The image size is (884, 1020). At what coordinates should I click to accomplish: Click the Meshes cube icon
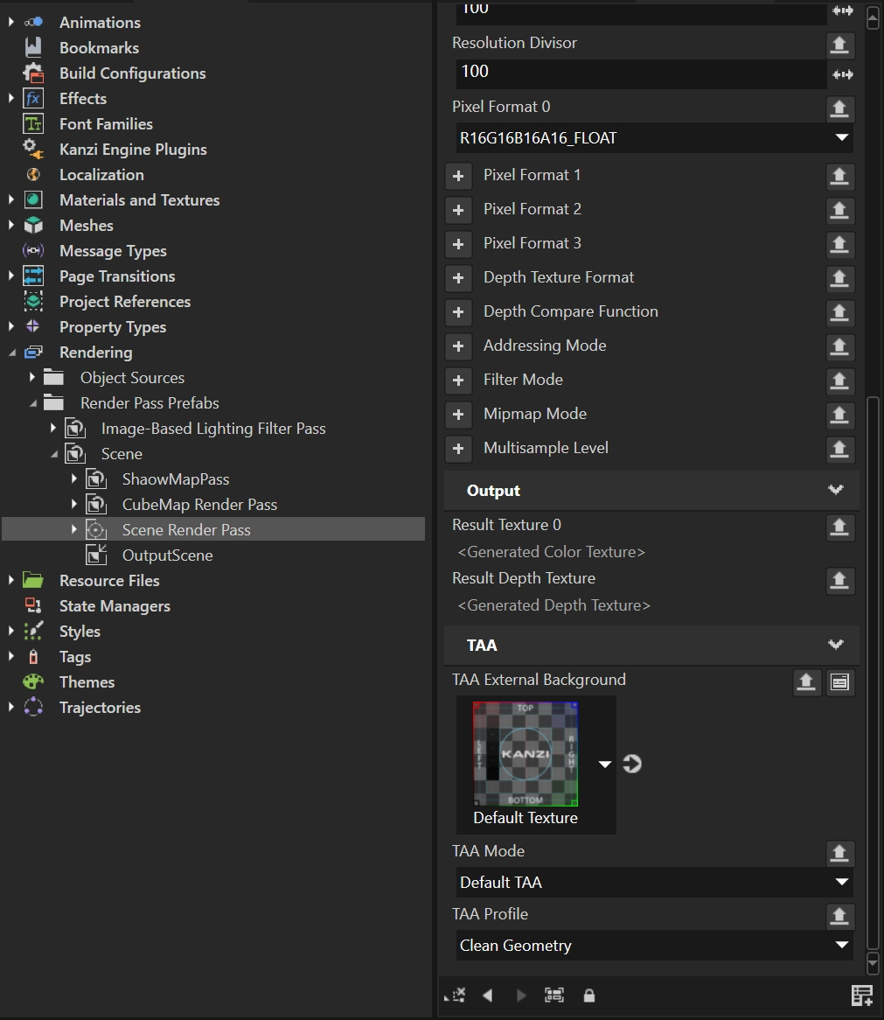click(33, 225)
